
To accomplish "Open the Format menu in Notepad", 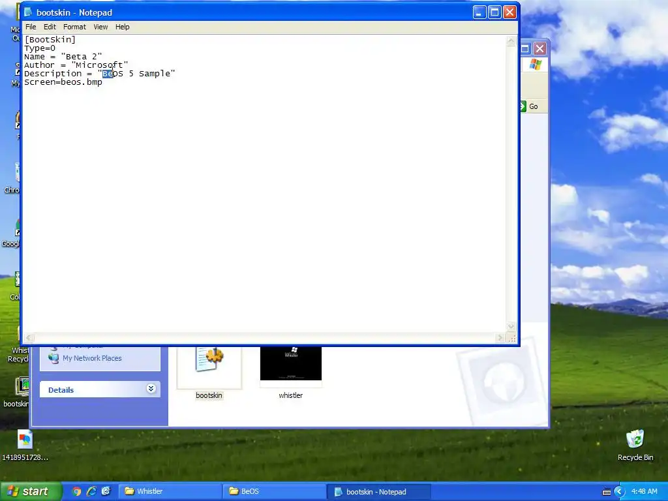I will pos(74,27).
